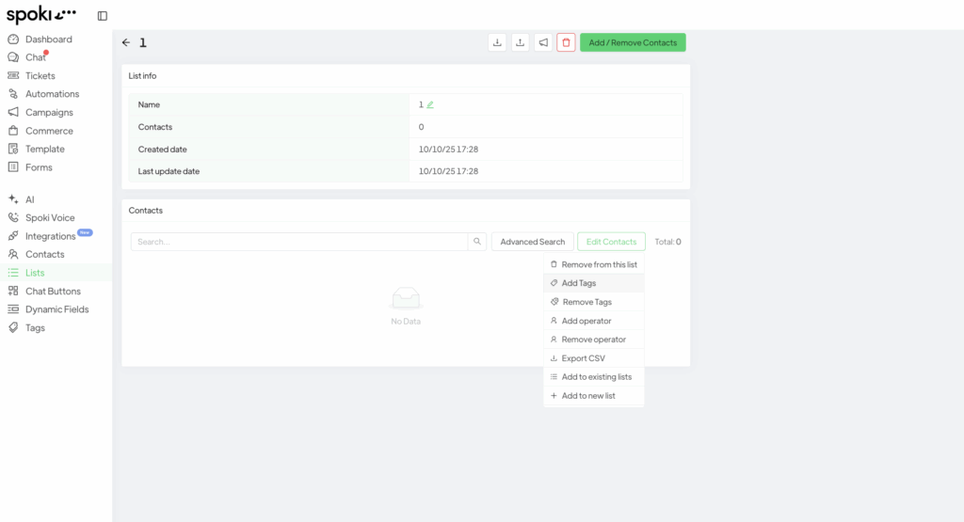Screen dimensions: 964x522
Task: Choose Add to new list option
Action: (x=587, y=396)
